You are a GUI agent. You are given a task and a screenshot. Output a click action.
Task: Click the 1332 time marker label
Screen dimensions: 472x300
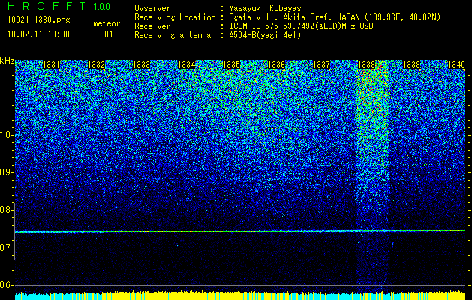(x=96, y=64)
